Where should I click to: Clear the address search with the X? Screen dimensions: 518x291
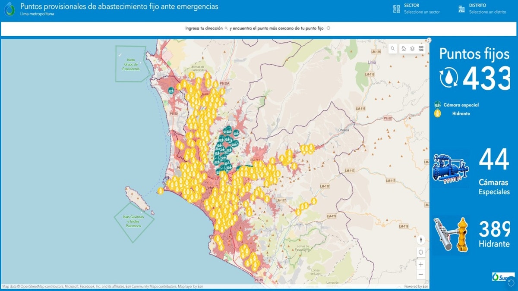tap(328, 28)
